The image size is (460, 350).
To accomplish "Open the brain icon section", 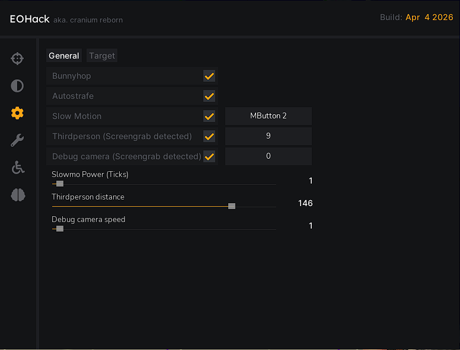I will coord(18,195).
